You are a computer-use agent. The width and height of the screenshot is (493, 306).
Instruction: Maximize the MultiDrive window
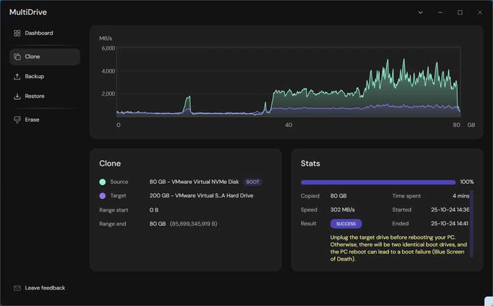coord(460,12)
